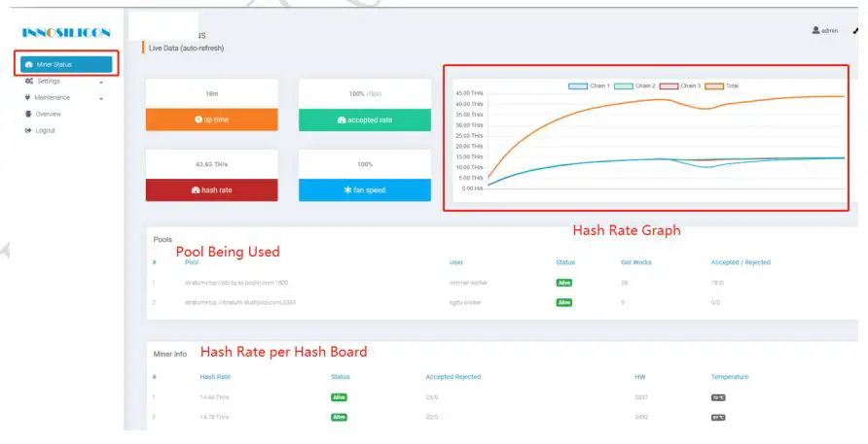Select the Logout label in sidebar
The width and height of the screenshot is (868, 444).
pos(46,130)
